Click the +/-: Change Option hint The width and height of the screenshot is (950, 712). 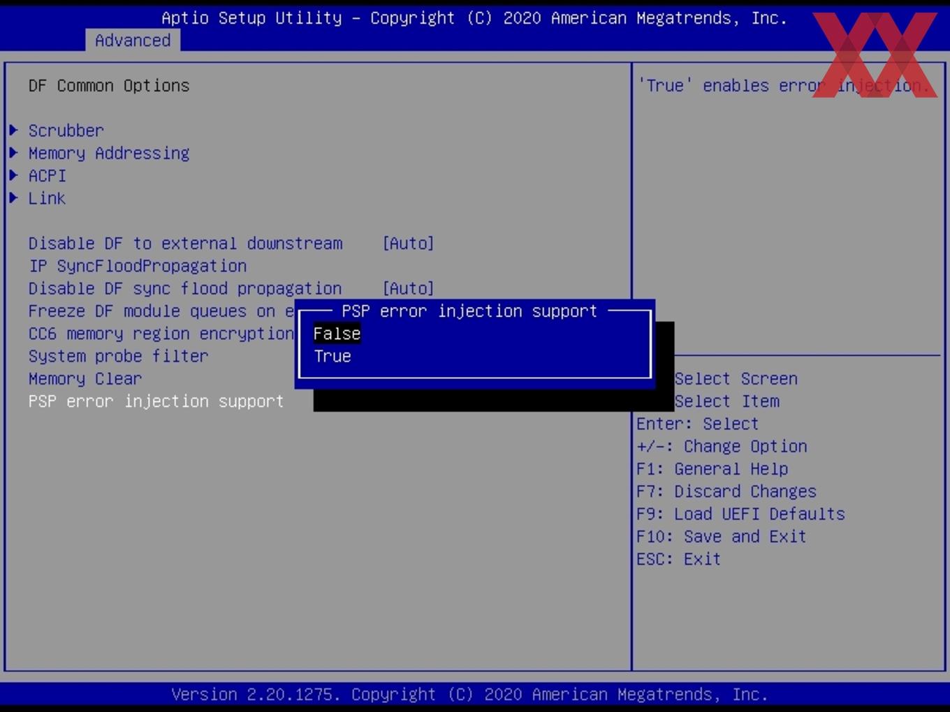(x=722, y=446)
